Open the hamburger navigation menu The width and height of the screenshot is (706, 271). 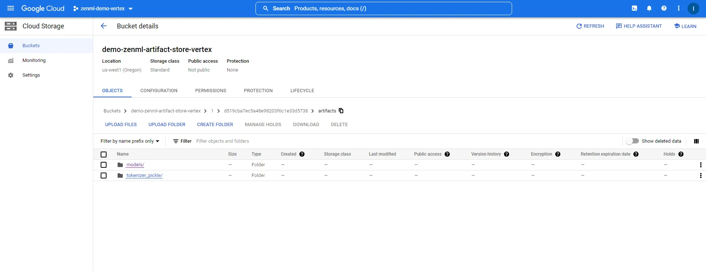[x=11, y=8]
